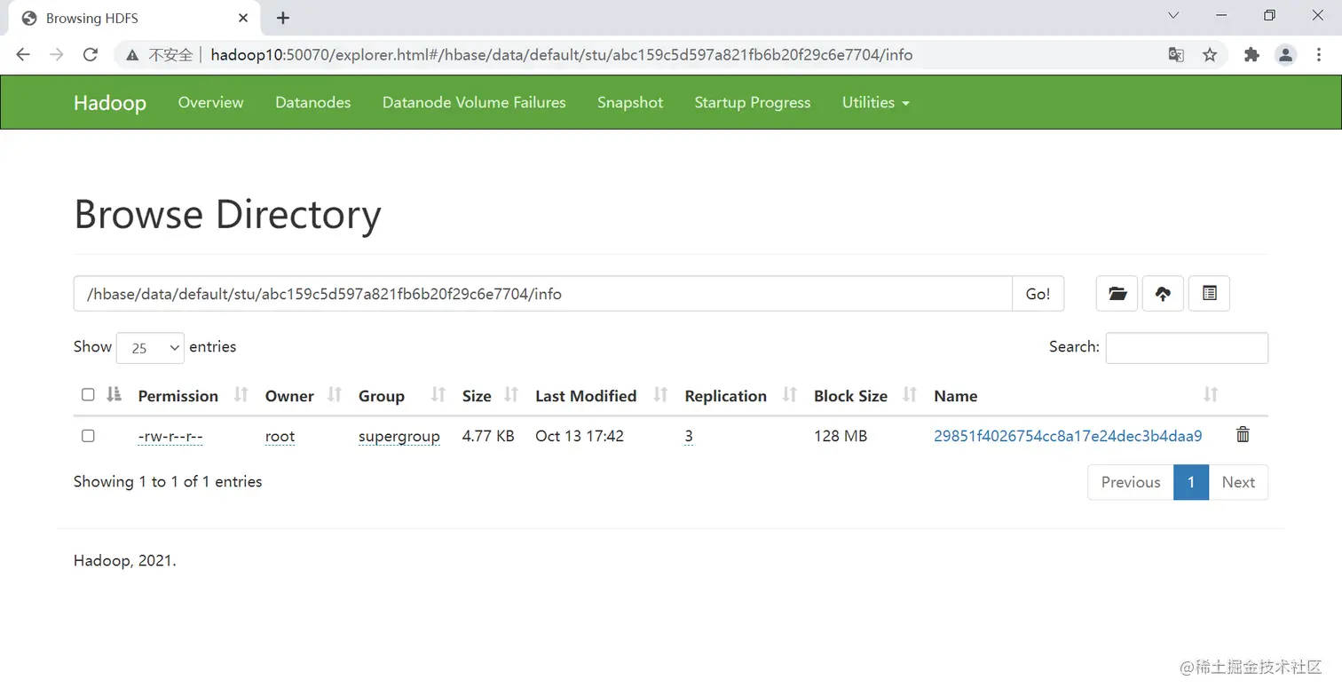Check the select-all header checkbox
Viewport: 1342px width, 696px height.
88,394
